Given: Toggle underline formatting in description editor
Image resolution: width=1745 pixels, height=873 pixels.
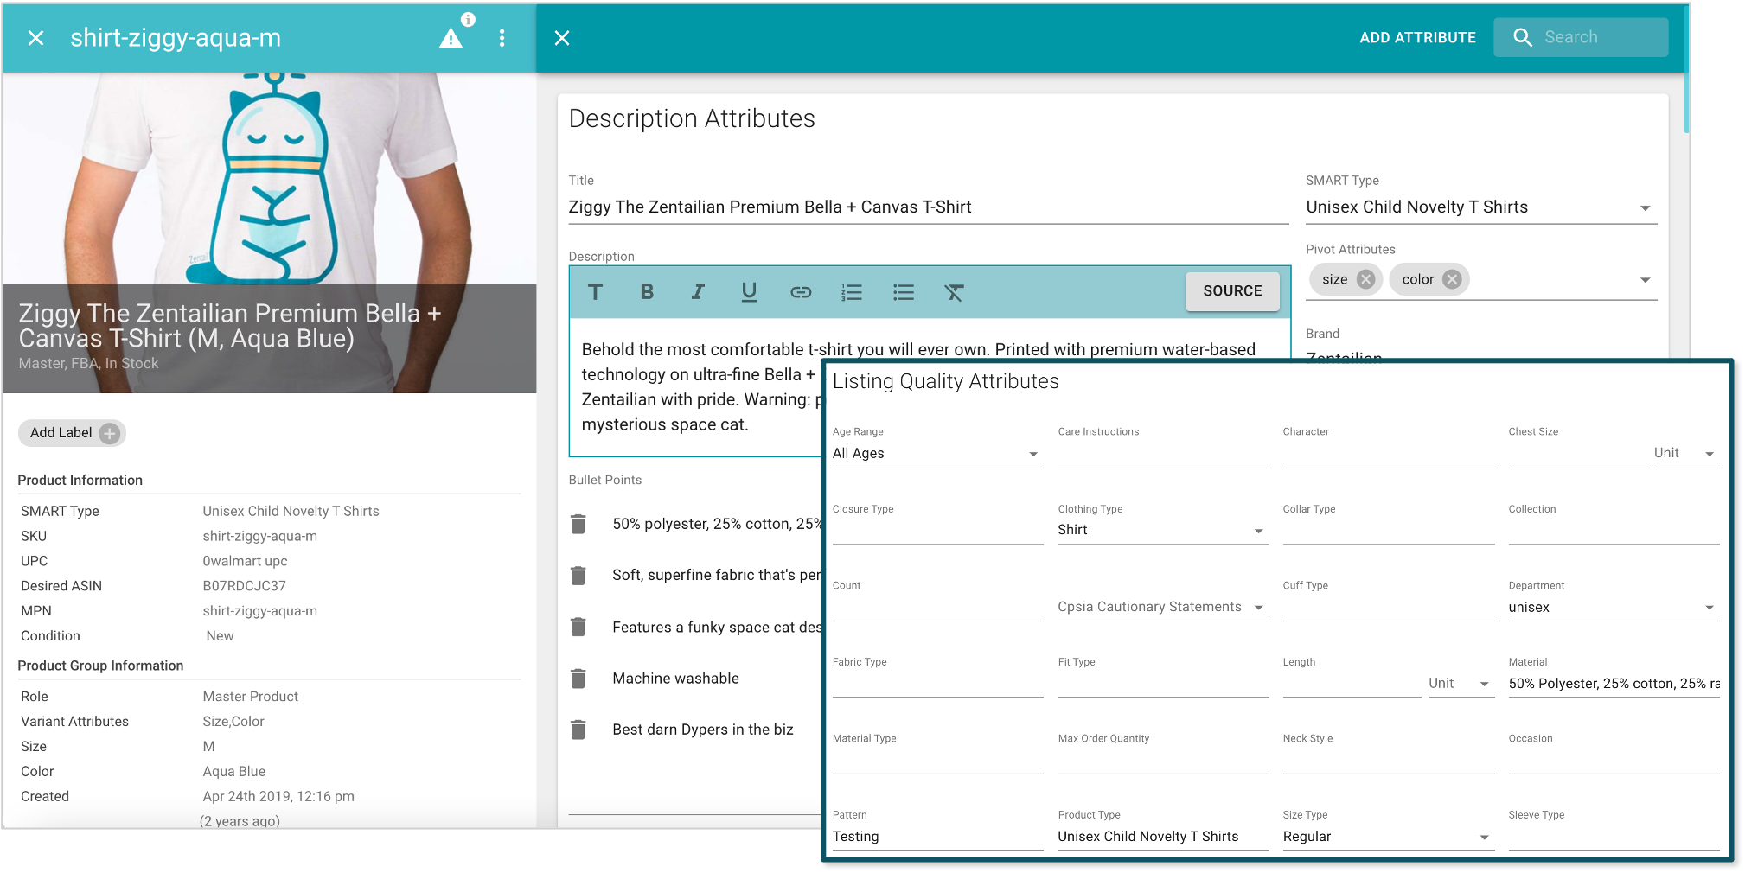Looking at the screenshot, I should pos(749,292).
